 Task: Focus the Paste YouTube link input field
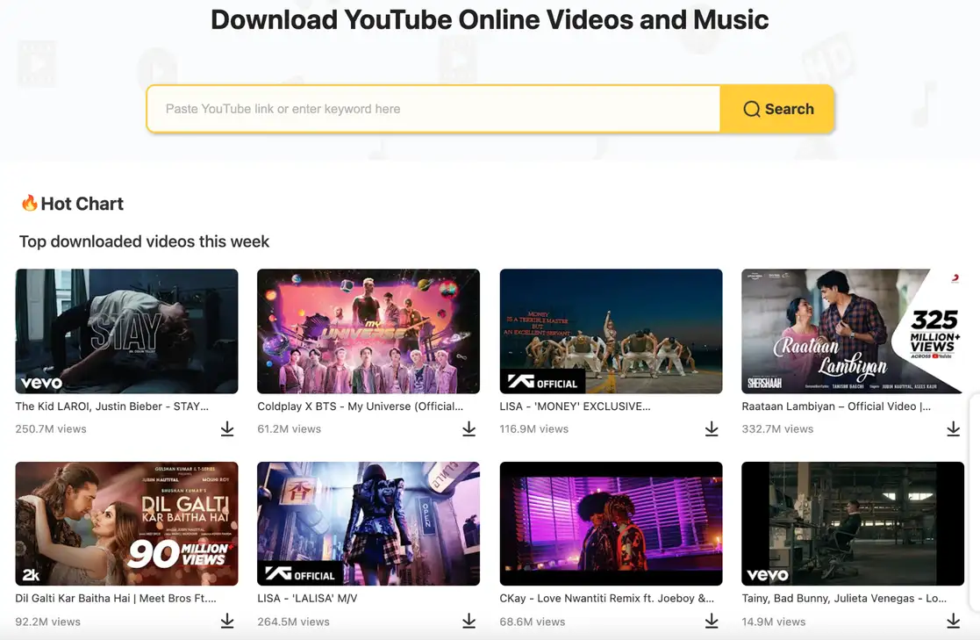[433, 109]
